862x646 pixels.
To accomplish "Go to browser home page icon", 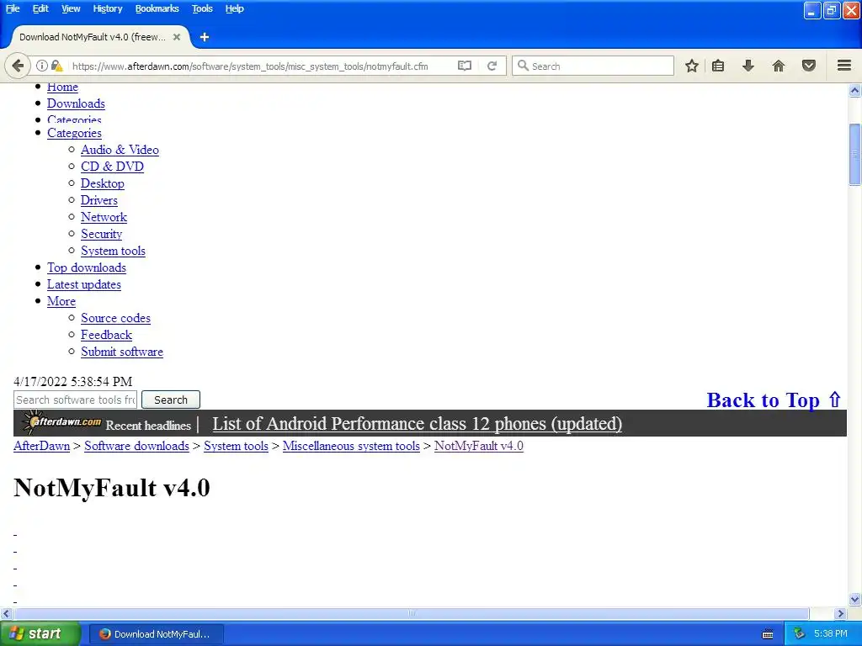I will pos(779,66).
